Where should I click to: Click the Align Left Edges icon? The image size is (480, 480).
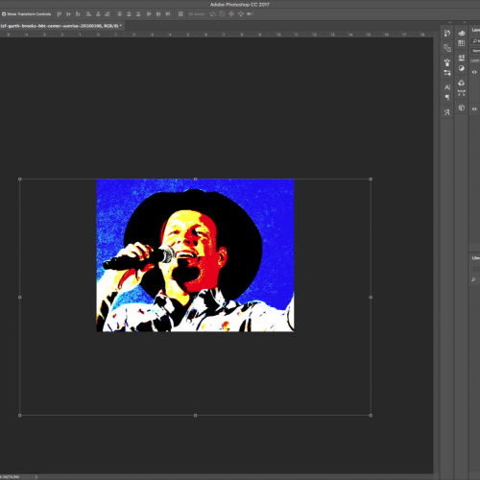coord(89,14)
